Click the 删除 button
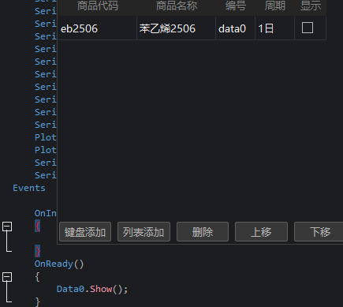Screen dimensions: 343x307 (x=203, y=232)
